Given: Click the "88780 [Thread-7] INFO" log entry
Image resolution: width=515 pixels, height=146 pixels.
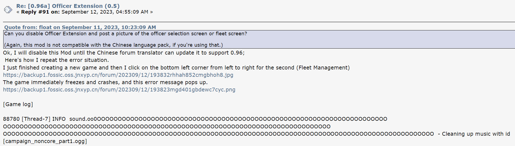Looking at the screenshot, I should coord(34,119).
